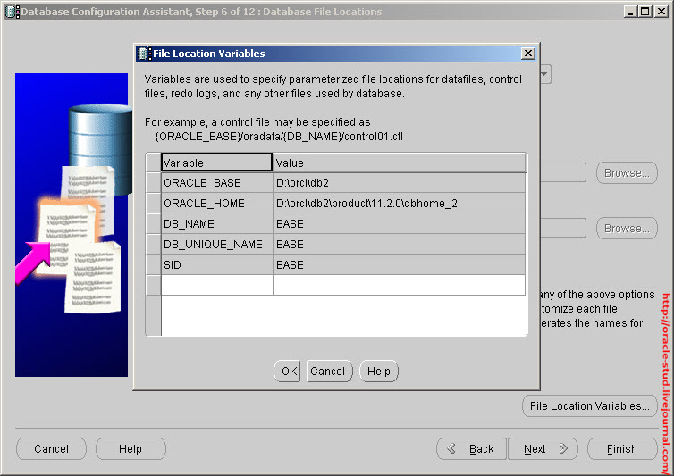Maximize the Database Configuration Assistant window

click(645, 12)
